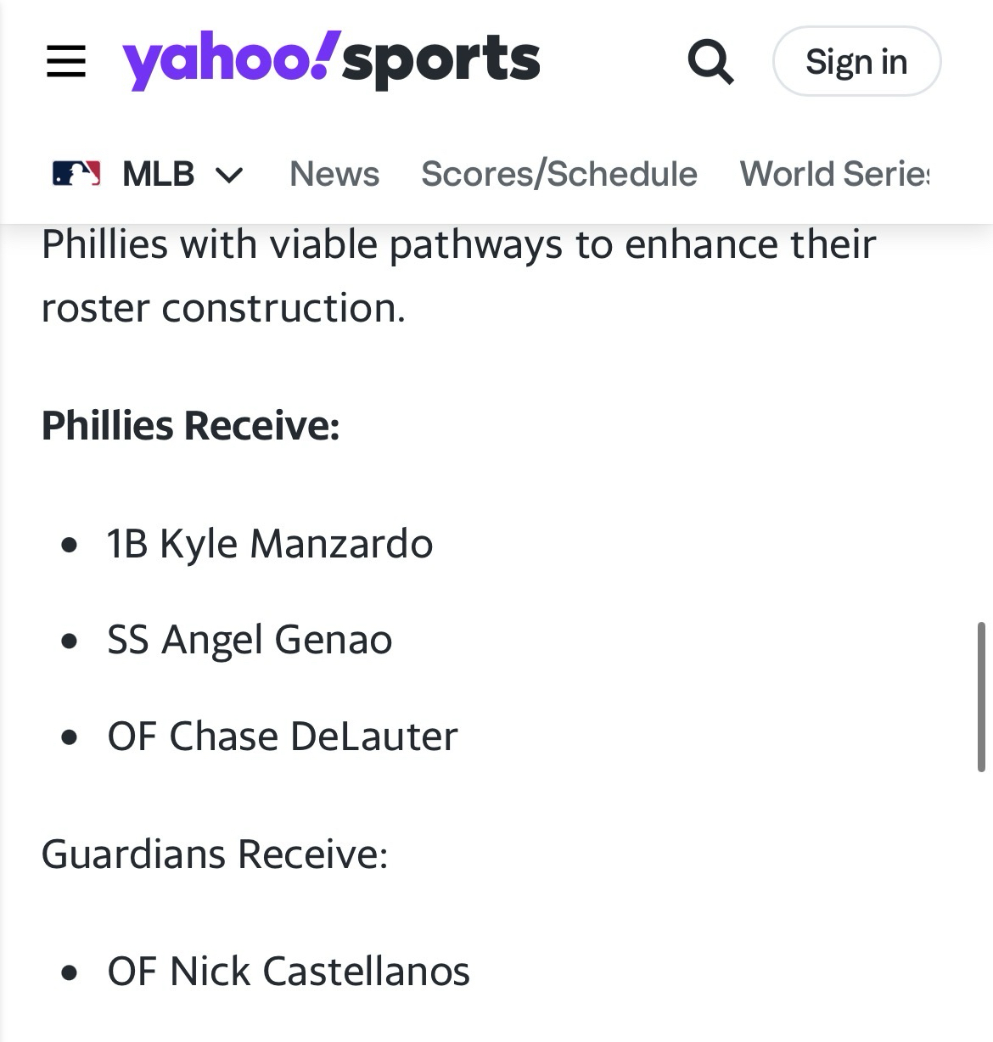Select the SS Angel Genao list item
Screen dimensions: 993x1042
tap(250, 639)
